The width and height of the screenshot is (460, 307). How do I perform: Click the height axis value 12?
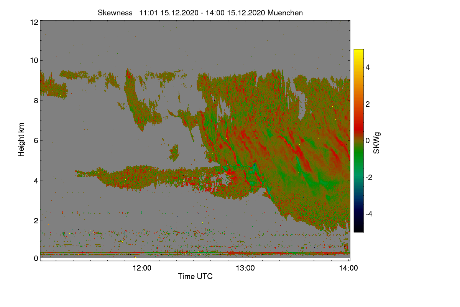pyautogui.click(x=33, y=22)
